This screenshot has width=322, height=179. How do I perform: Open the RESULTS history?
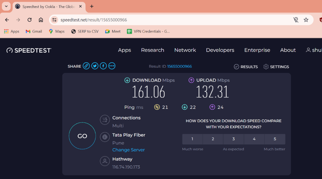[x=246, y=67]
